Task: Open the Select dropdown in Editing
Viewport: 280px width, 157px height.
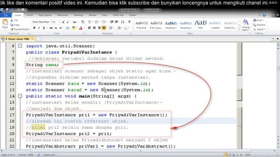Action: point(264,29)
